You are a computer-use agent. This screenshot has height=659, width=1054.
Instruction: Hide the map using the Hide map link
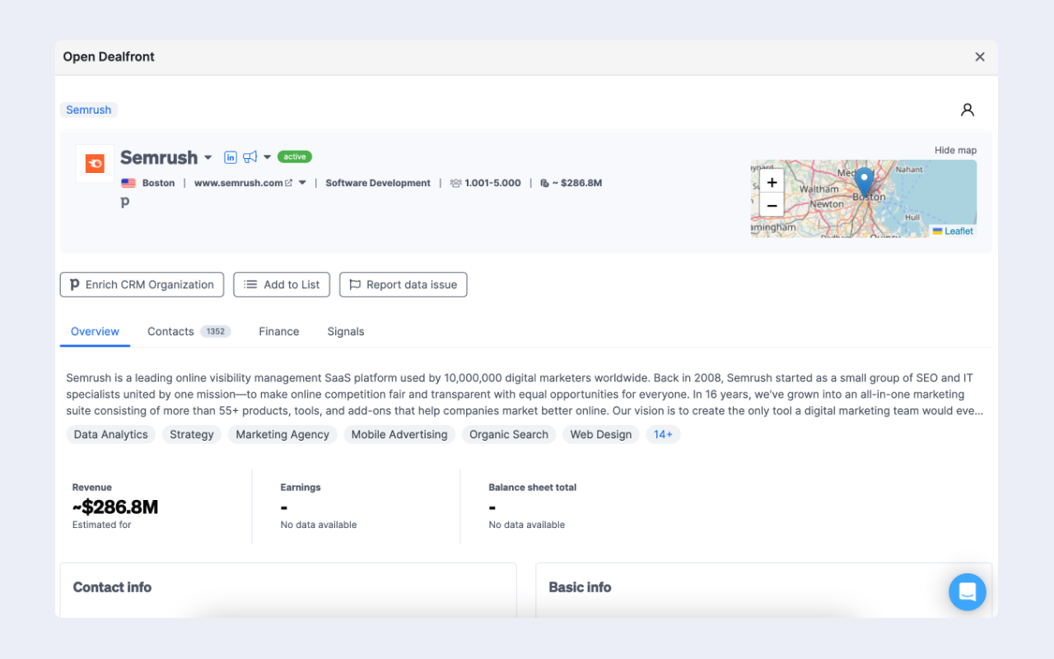(955, 150)
